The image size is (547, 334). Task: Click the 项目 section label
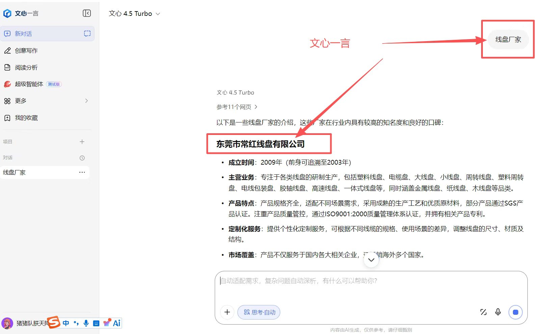7,142
